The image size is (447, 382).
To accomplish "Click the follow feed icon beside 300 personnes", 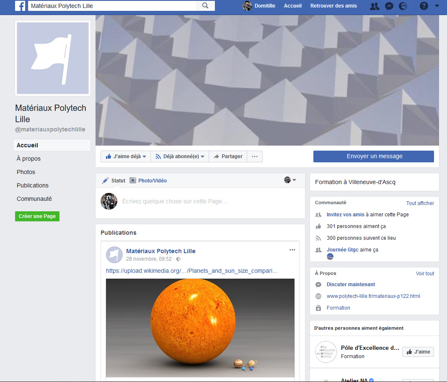I will tap(318, 238).
